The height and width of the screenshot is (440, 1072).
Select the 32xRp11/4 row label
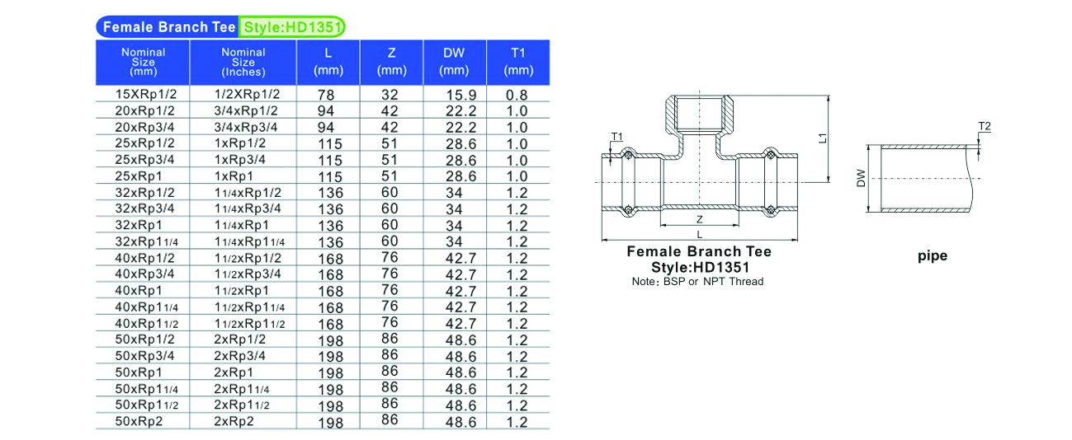coord(148,241)
